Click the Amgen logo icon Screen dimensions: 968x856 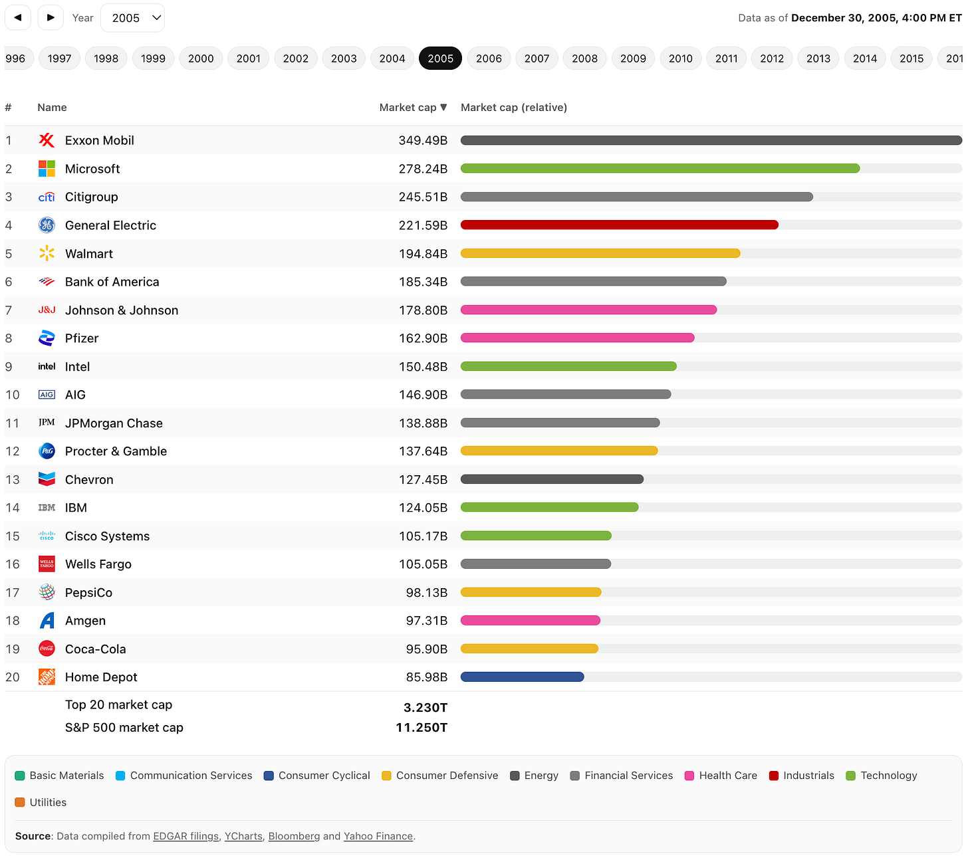[47, 621]
